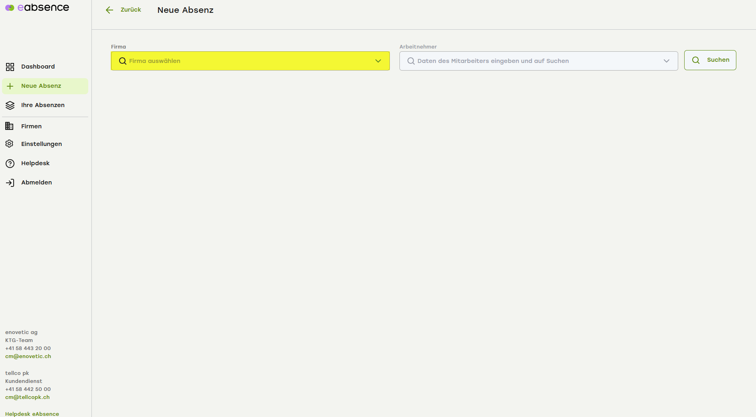Screen dimensions: 756x417
Task: Click the eabsence logo
Action: (37, 8)
